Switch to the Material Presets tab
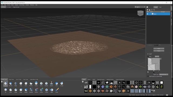173x97 pixels. [x=101, y=79]
